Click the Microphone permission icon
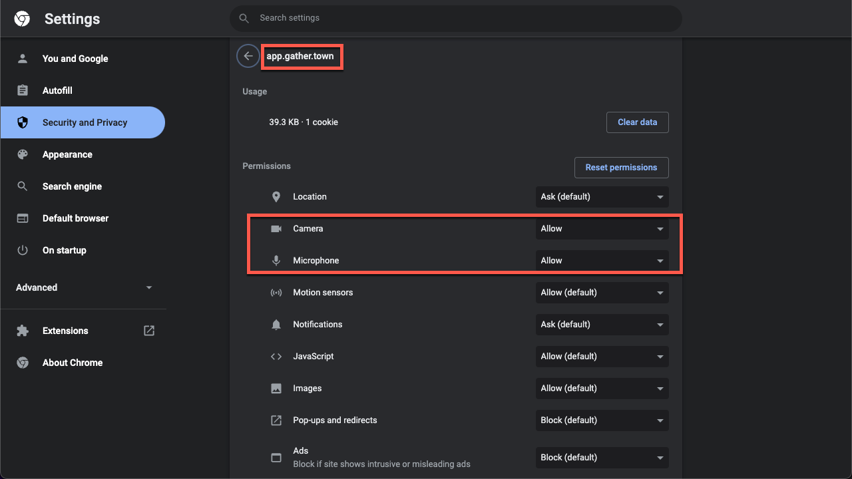This screenshot has width=852, height=479. [276, 261]
